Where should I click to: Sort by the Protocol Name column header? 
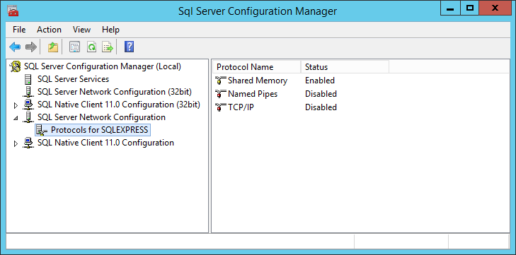pos(256,67)
